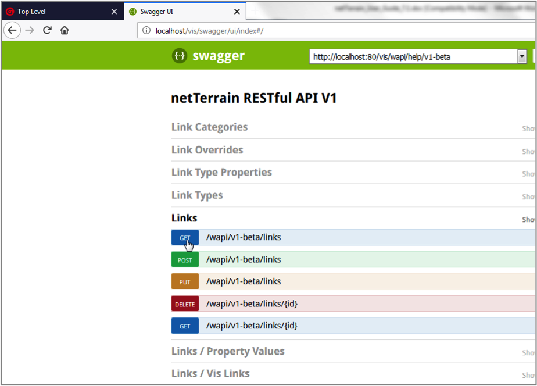Close the Top Level tab
The width and height of the screenshot is (537, 386).
click(x=114, y=12)
